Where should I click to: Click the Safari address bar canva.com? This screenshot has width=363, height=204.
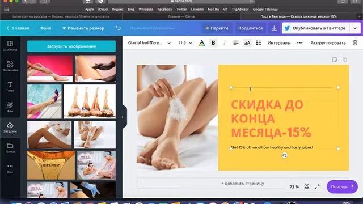point(181,1)
